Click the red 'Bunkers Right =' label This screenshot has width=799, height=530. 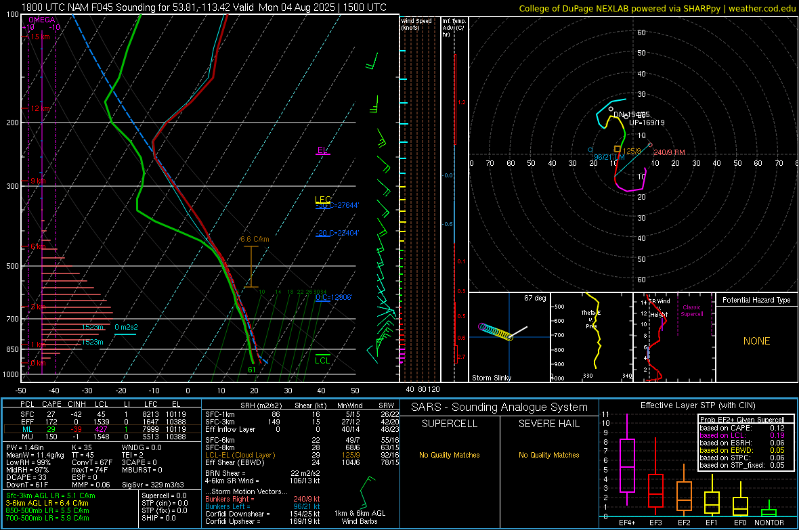(230, 499)
